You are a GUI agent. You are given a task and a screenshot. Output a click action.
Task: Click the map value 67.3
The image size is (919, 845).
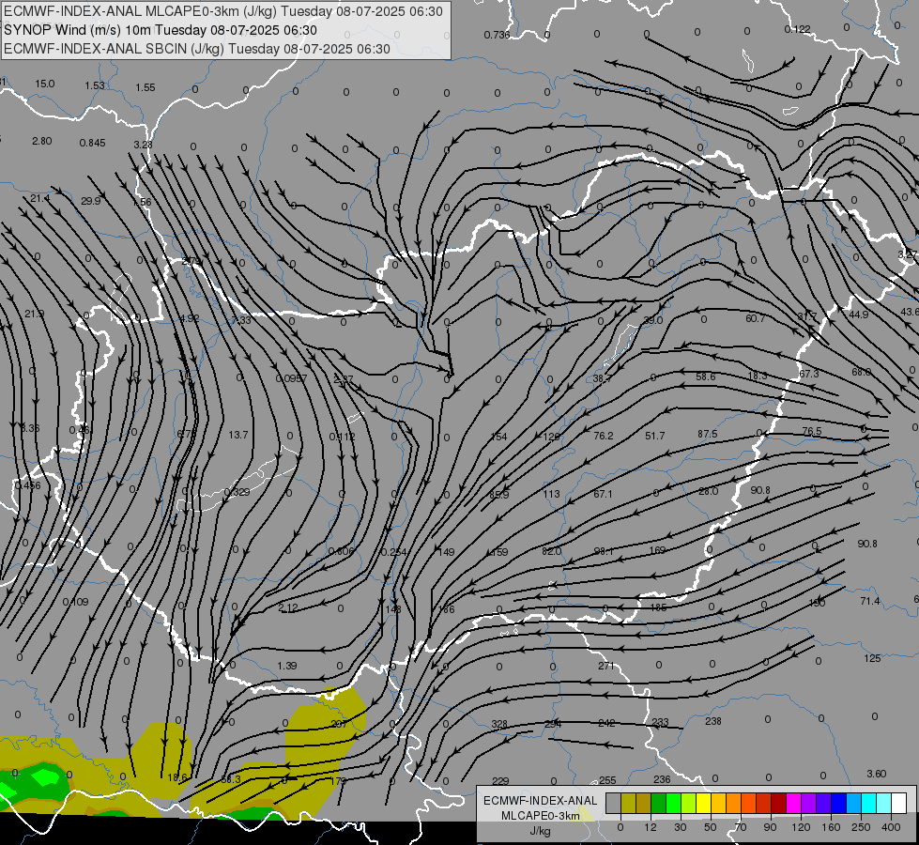[x=809, y=374]
